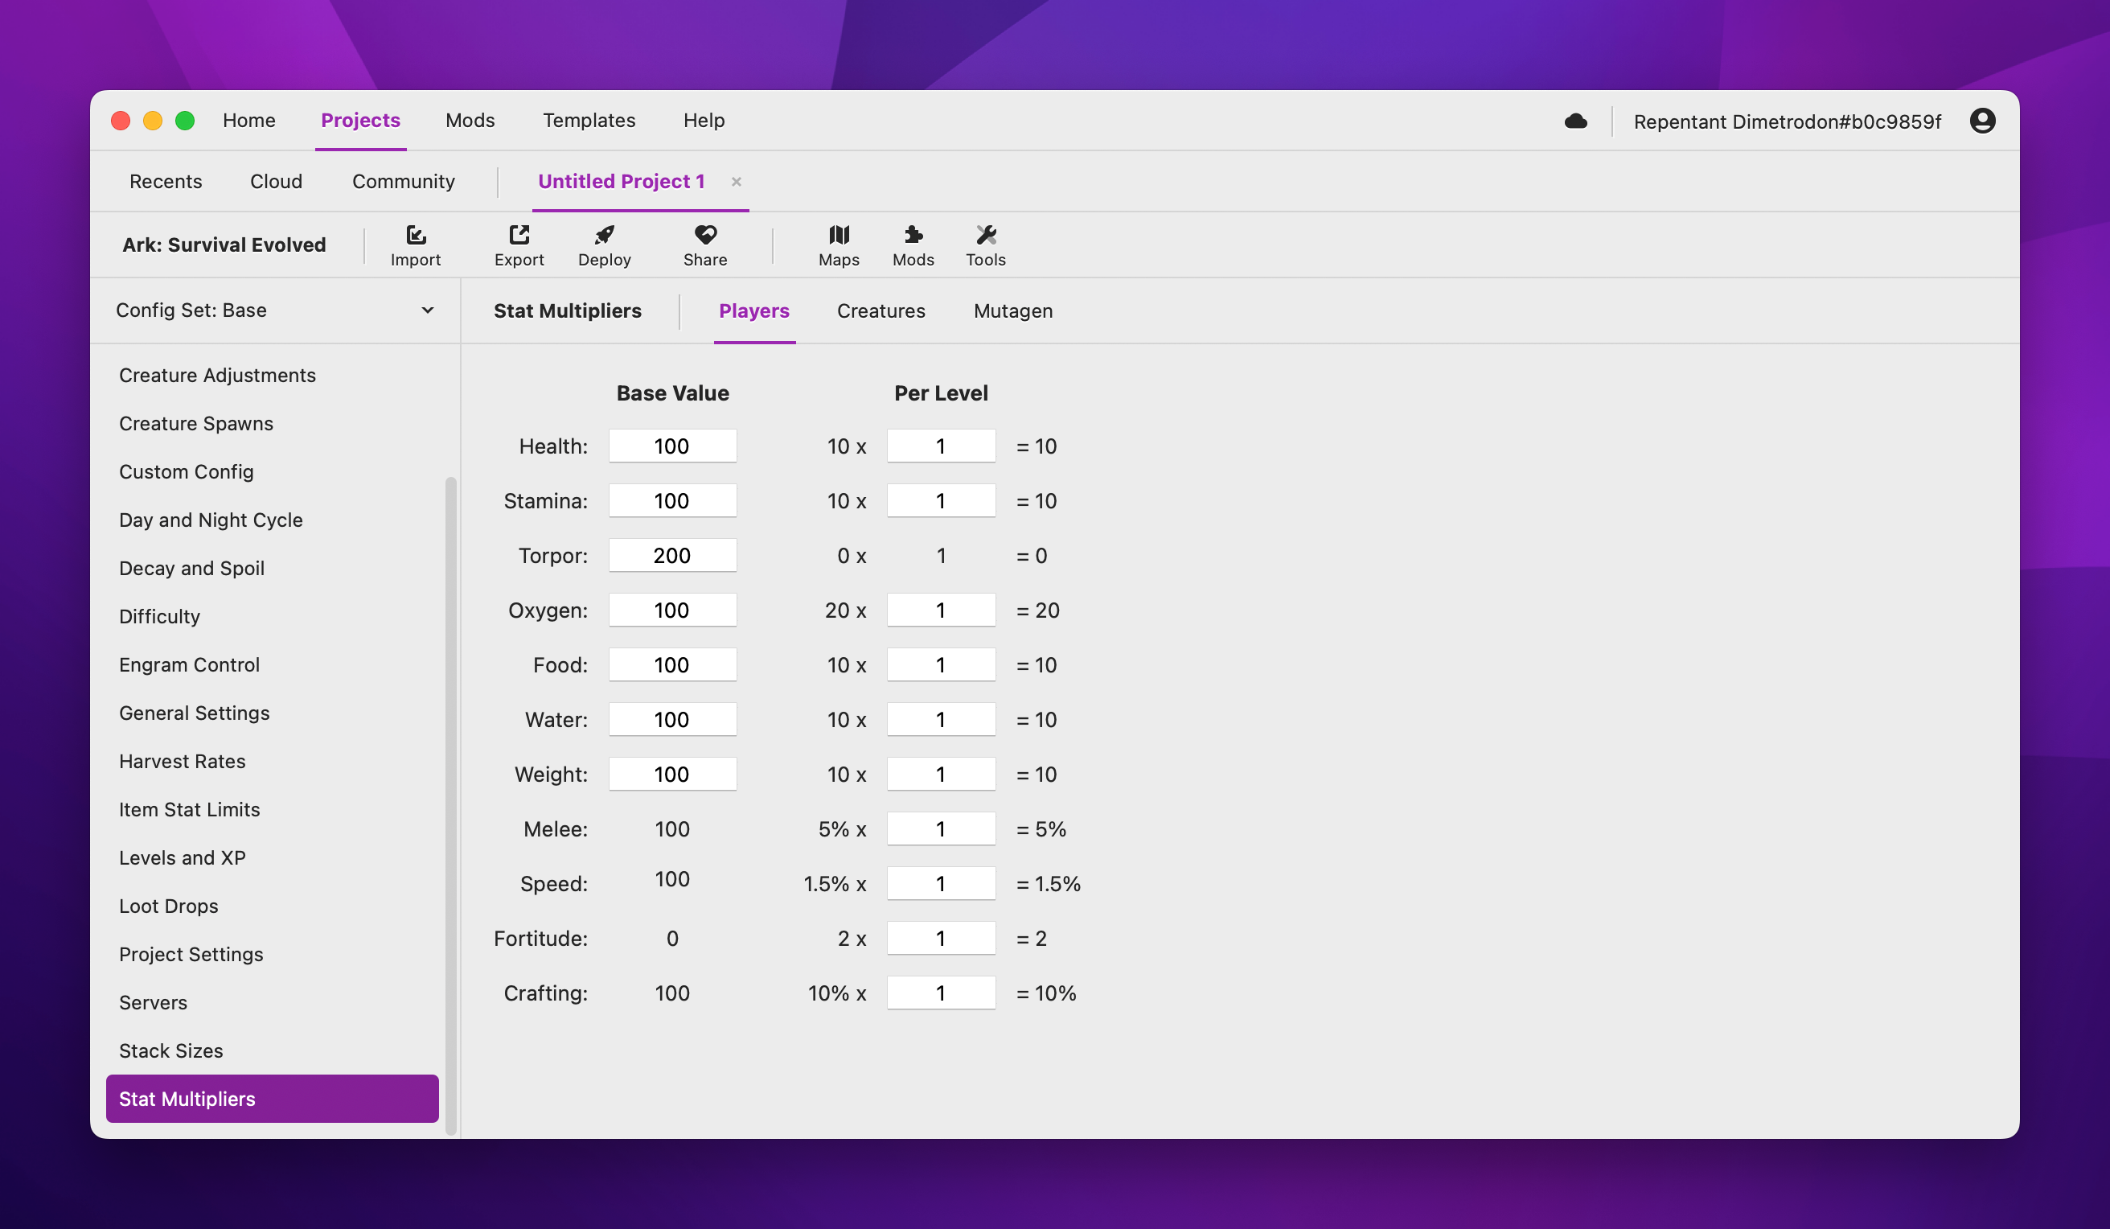Switch to the Creatures tab
Screen dimensions: 2110x1229
coord(881,310)
